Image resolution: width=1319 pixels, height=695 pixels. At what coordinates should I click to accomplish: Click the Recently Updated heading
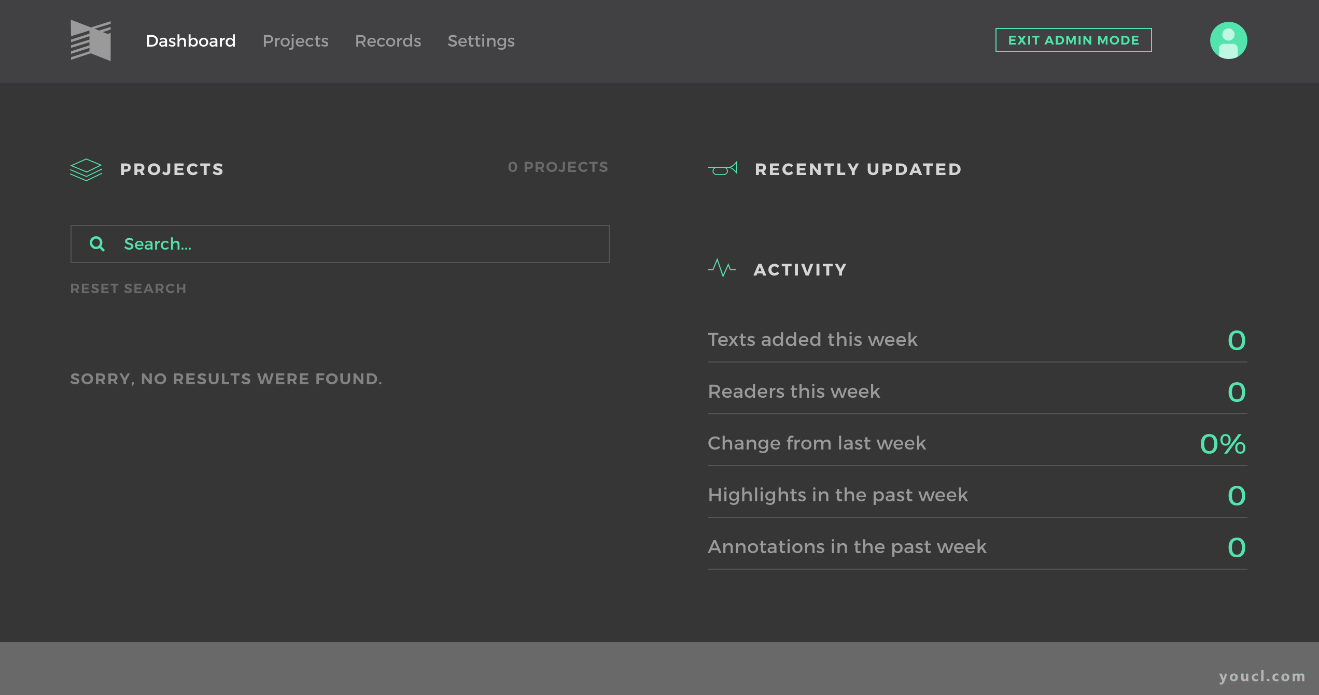[x=859, y=169]
